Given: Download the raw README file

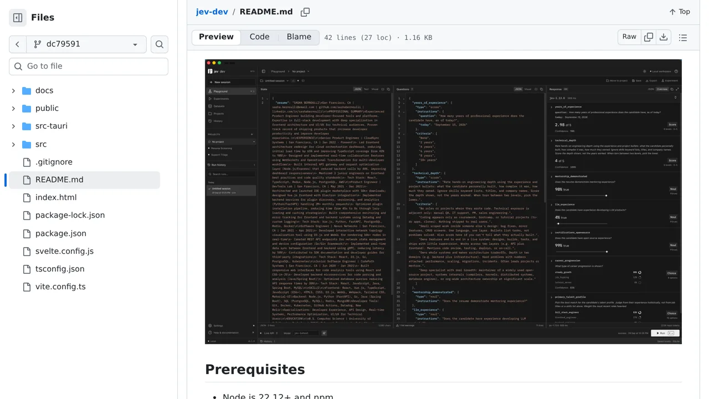Looking at the screenshot, I should click(x=664, y=37).
